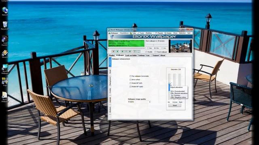259x145 pixels.
Task: Switch to the About tab
Action: 163,56
